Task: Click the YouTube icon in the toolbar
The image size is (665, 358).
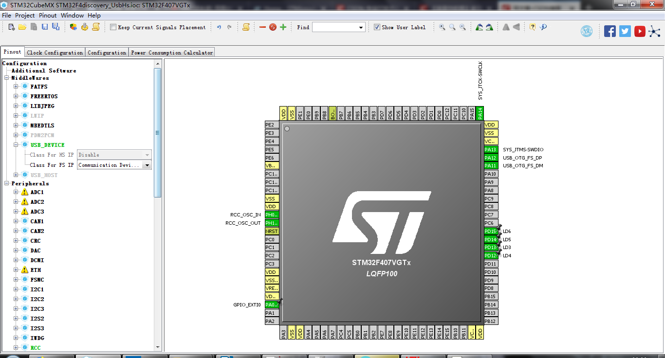Action: click(639, 31)
